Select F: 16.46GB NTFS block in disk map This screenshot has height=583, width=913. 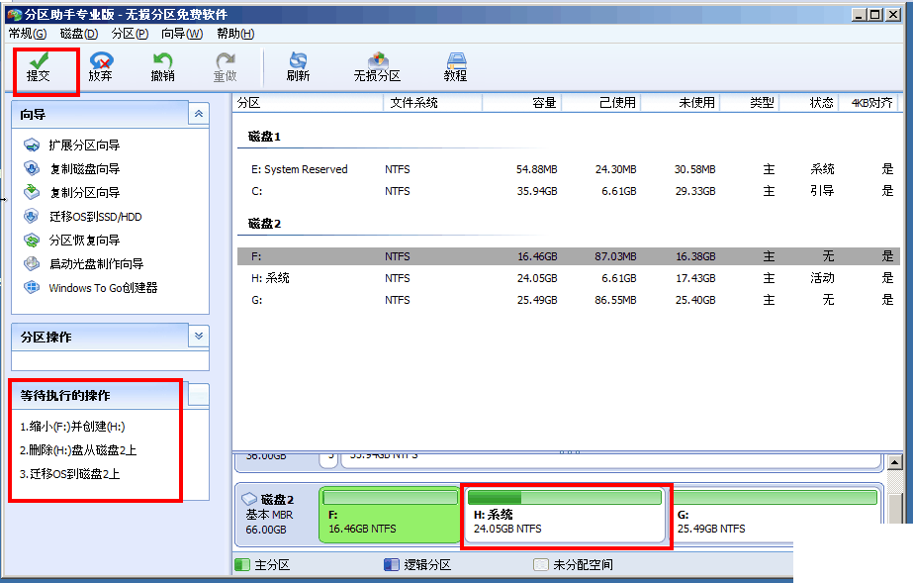[390, 516]
